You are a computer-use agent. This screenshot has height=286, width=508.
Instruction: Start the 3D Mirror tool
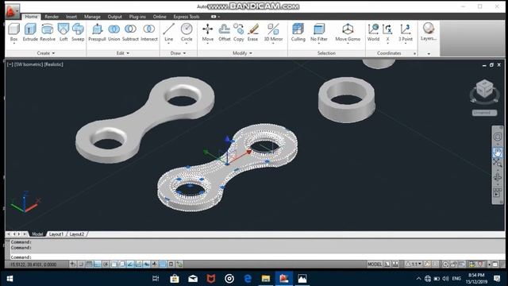pos(273,32)
